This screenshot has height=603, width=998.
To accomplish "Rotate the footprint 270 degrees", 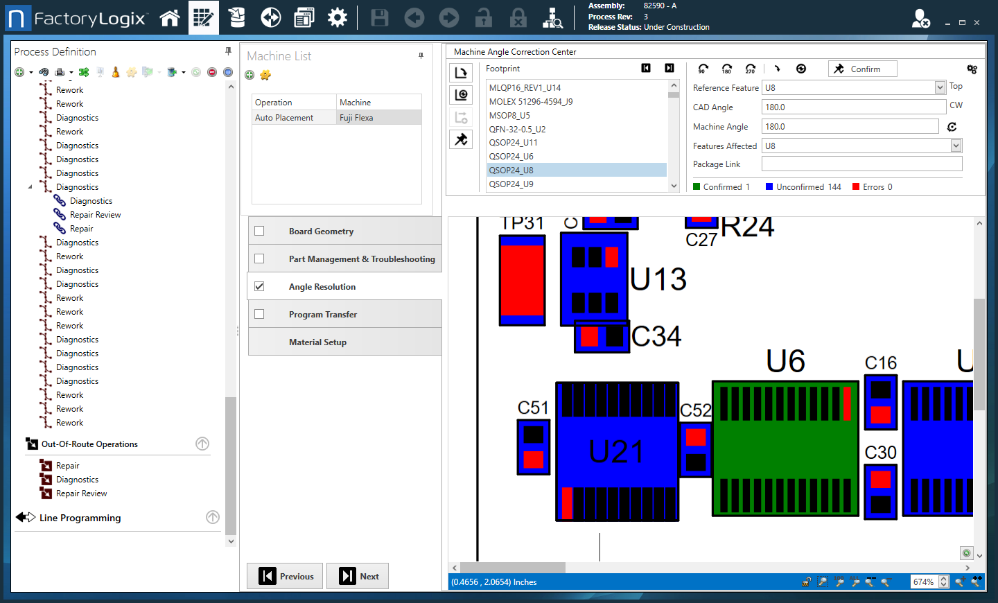I will [750, 68].
